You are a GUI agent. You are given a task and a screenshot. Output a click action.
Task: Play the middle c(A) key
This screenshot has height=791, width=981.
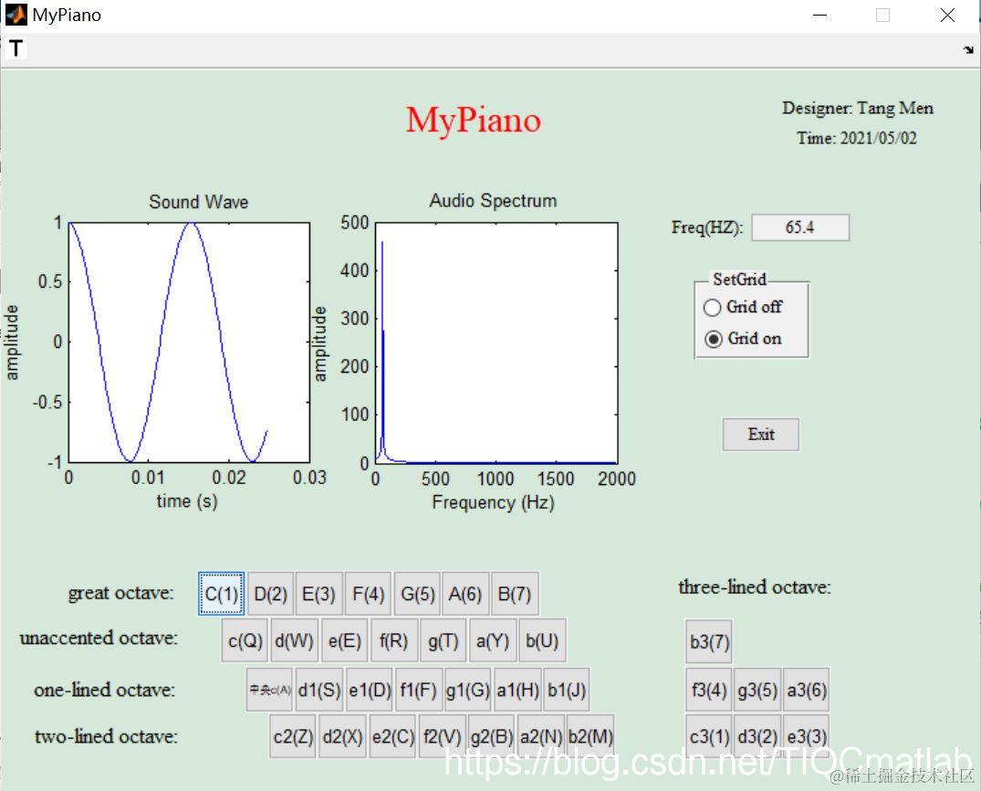(269, 690)
